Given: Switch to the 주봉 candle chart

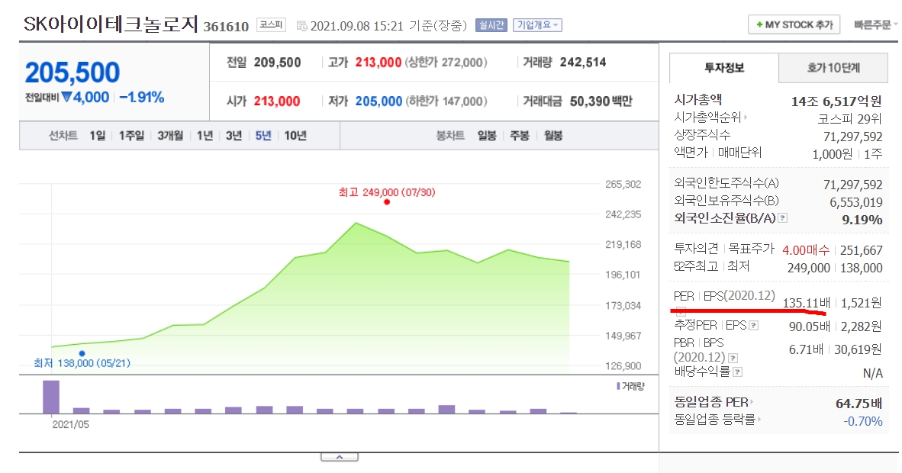Looking at the screenshot, I should (x=520, y=136).
